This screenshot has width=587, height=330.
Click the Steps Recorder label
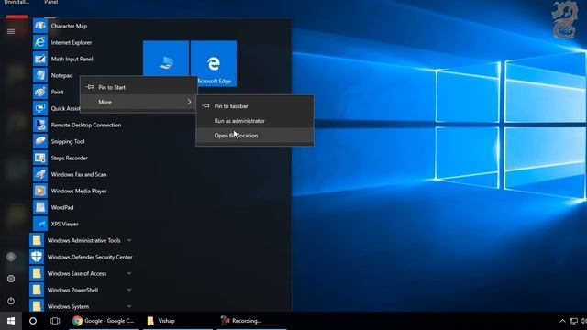pyautogui.click(x=70, y=158)
